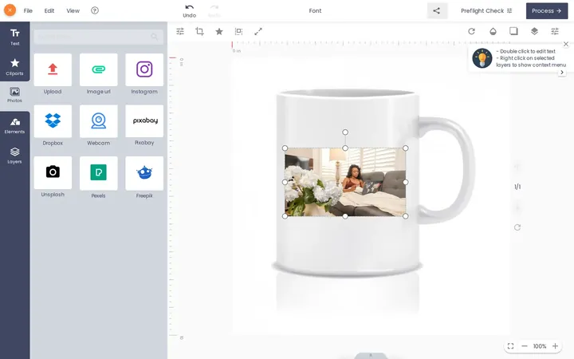
Task: Open the Layers panel in sidebar
Action: (14, 156)
